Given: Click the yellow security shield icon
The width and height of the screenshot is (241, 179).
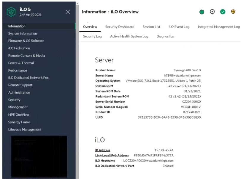Looking at the screenshot, I should click(233, 12).
